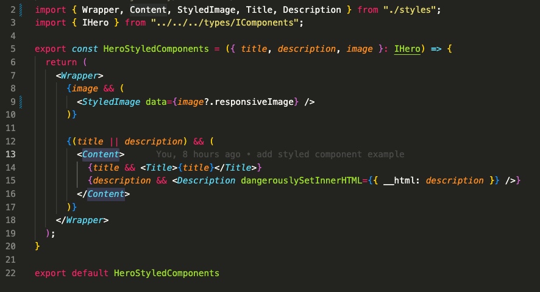Click the return keyword on line 6
The width and height of the screenshot is (540, 292).
pyautogui.click(x=61, y=62)
